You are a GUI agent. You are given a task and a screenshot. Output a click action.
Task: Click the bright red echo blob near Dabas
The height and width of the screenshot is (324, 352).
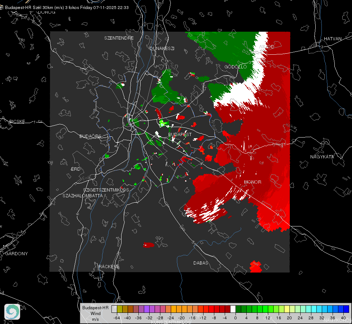tap(256, 267)
